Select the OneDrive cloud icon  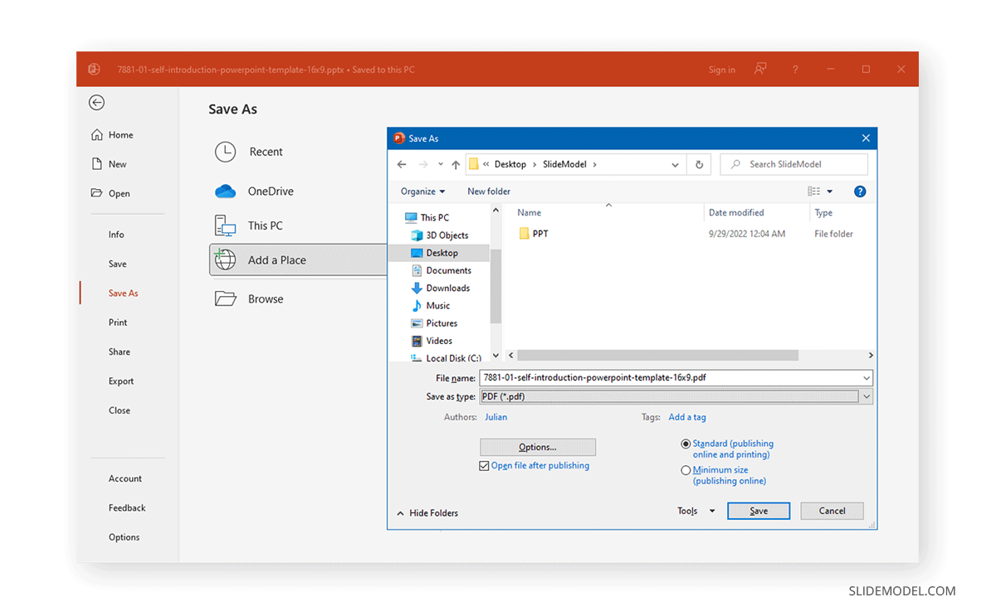224,191
